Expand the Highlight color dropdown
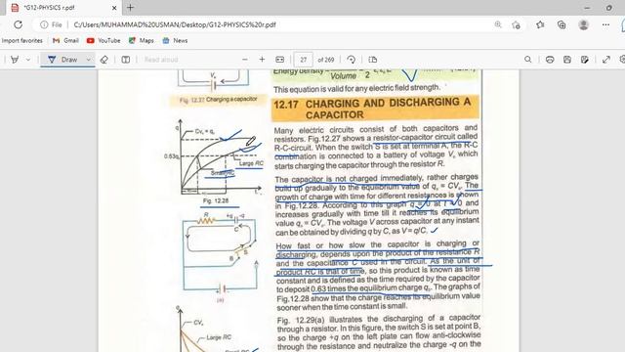The width and height of the screenshot is (625, 352). [28, 60]
